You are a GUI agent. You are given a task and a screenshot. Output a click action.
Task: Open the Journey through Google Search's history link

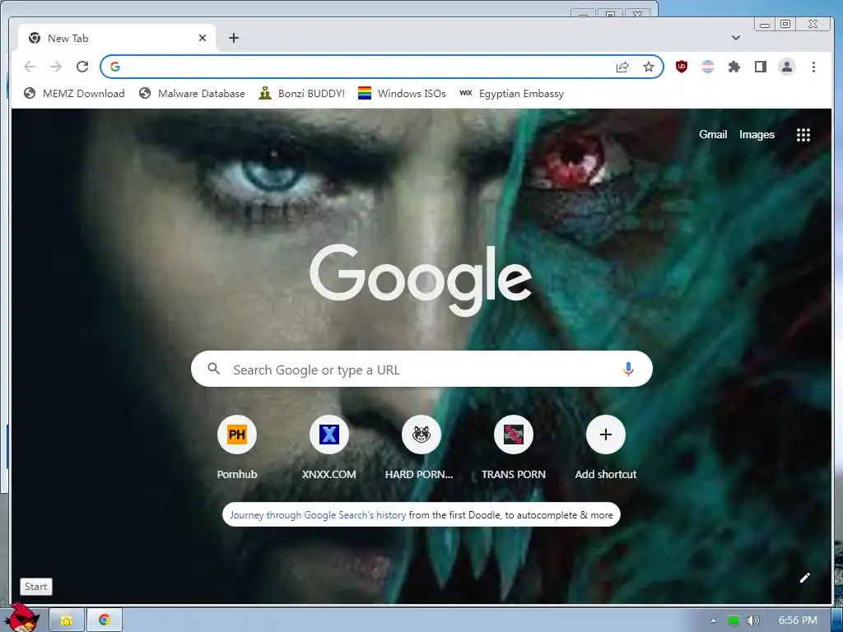[318, 515]
